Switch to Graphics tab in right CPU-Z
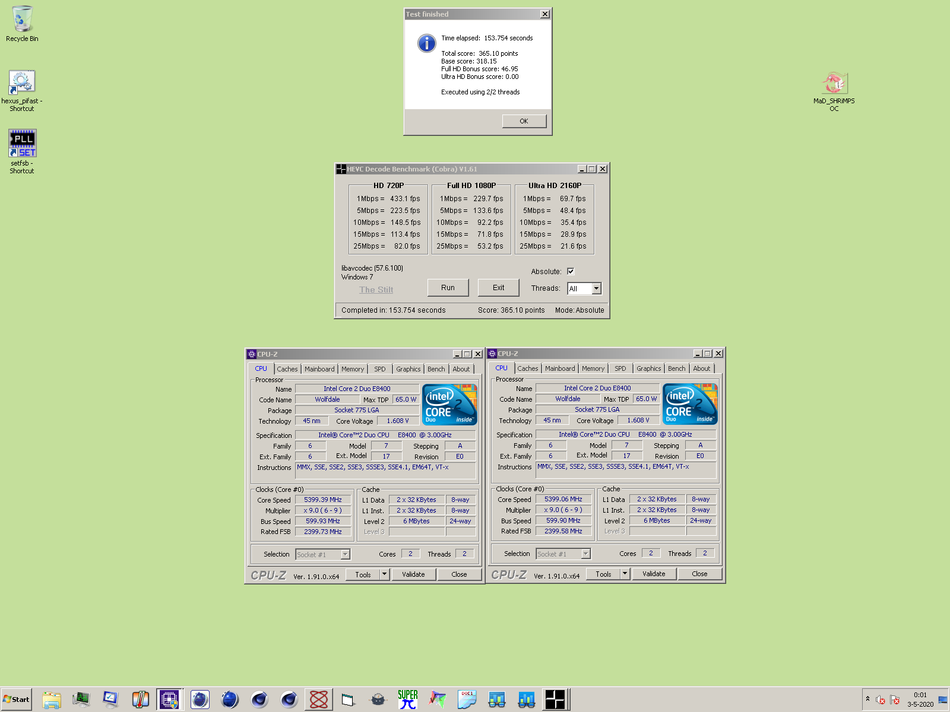The image size is (950, 712). coord(649,368)
